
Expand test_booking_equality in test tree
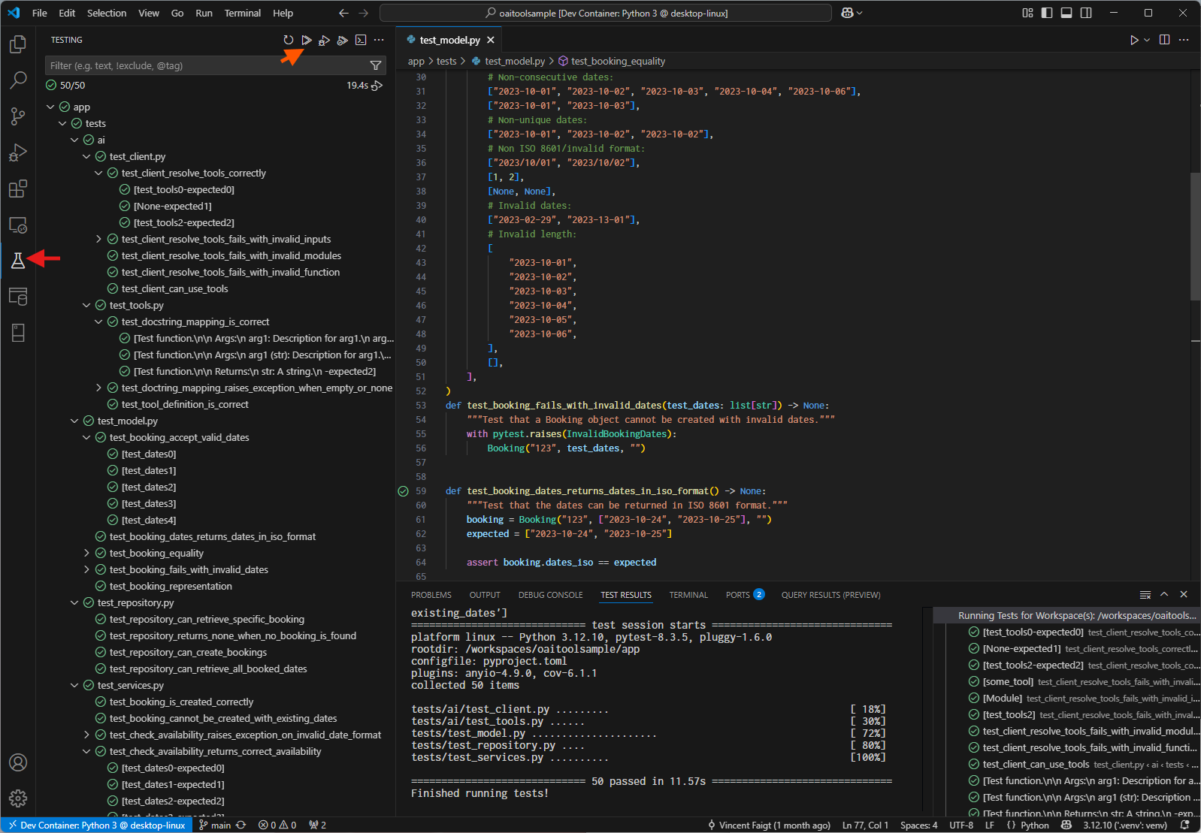(86, 553)
